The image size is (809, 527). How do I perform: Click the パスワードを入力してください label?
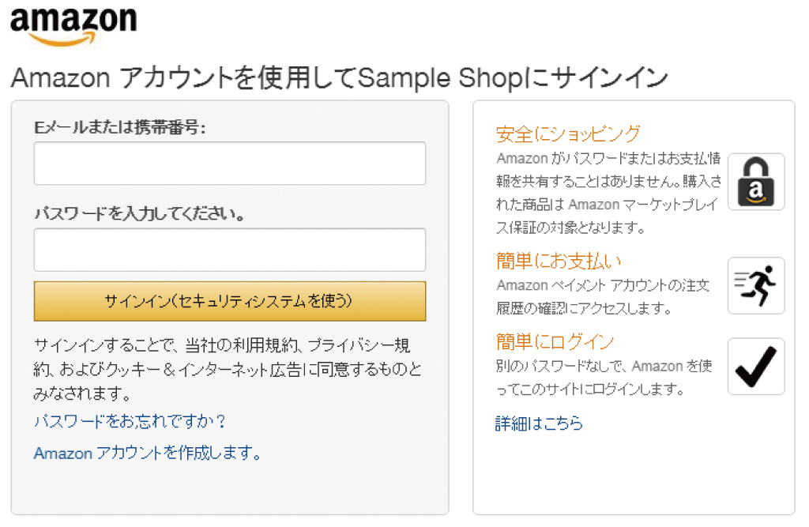pyautogui.click(x=139, y=214)
